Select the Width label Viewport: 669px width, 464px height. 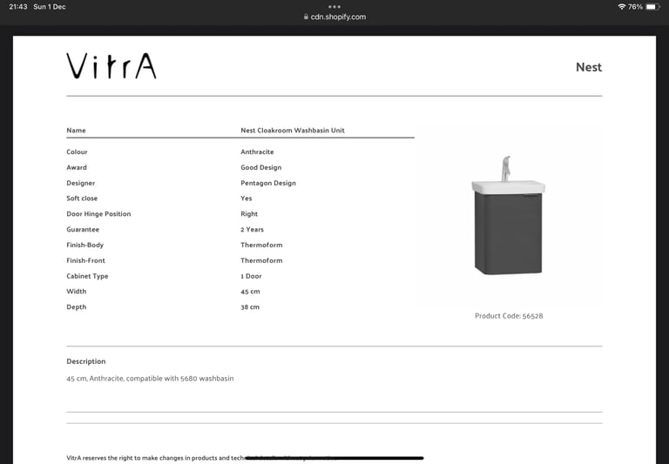pos(77,292)
